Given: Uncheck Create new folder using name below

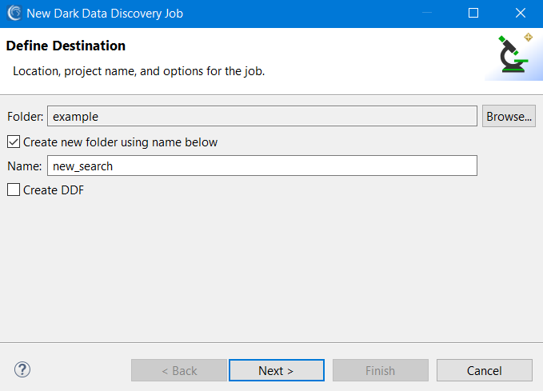Looking at the screenshot, I should (14, 142).
